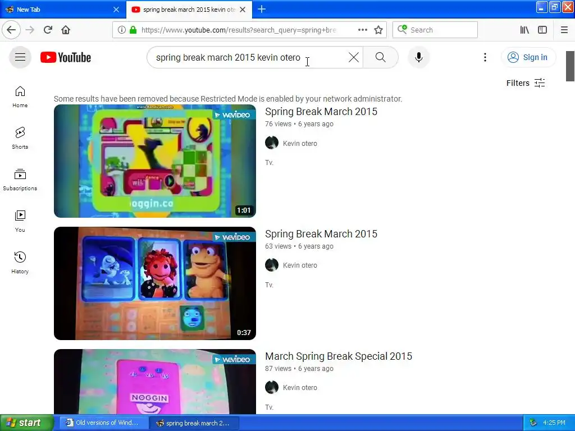Open March Spring Break Special 2015 title
This screenshot has height=431, width=575.
339,356
